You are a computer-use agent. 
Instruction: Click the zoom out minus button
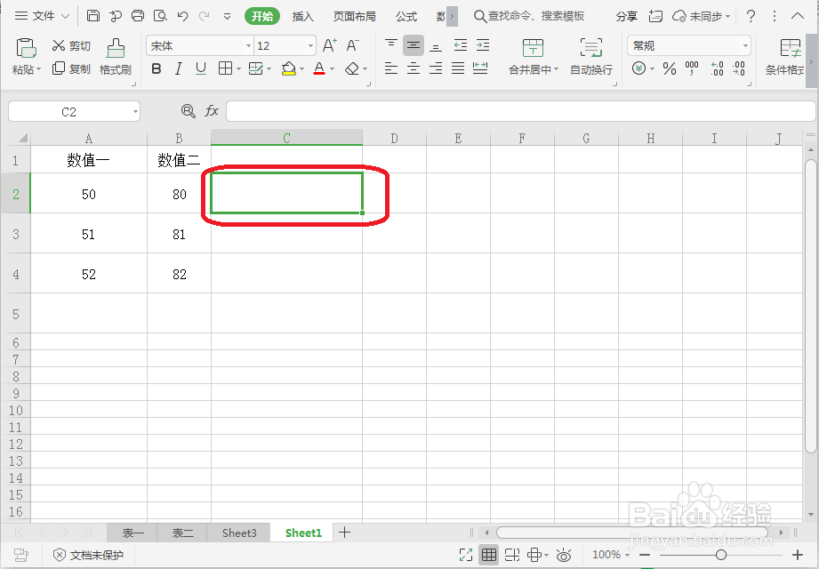(x=645, y=555)
